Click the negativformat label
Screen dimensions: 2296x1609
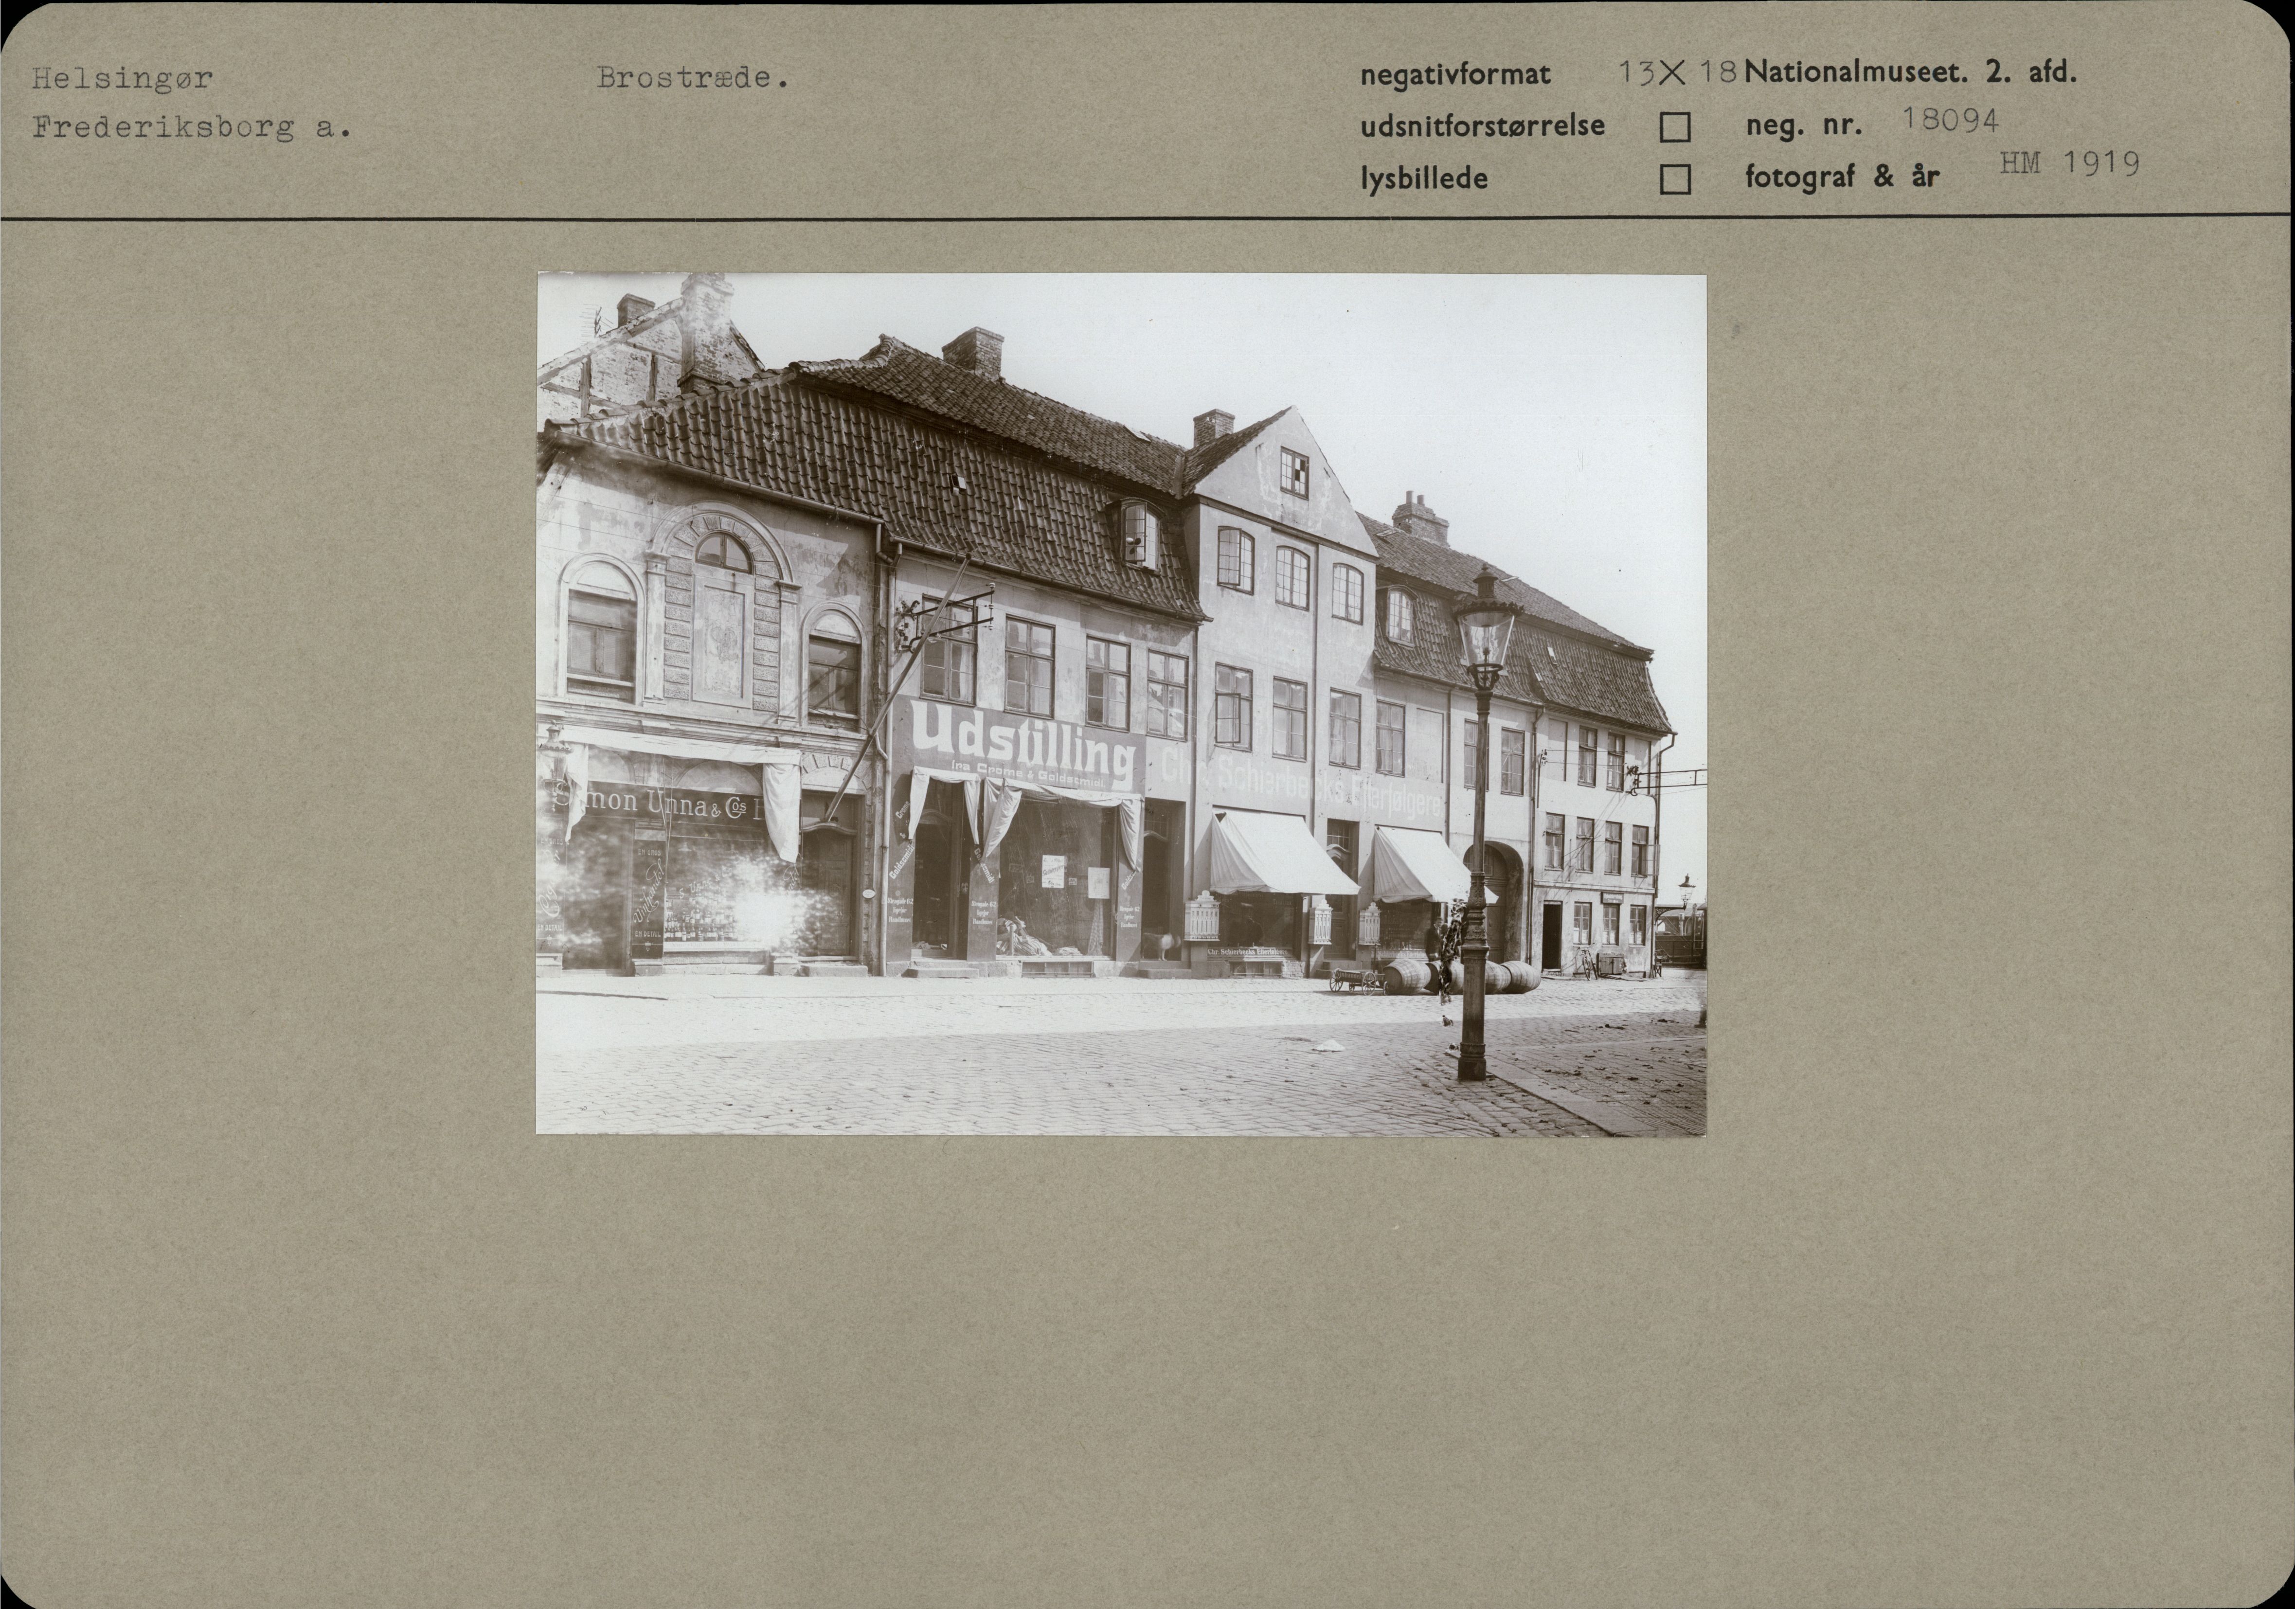[1455, 74]
